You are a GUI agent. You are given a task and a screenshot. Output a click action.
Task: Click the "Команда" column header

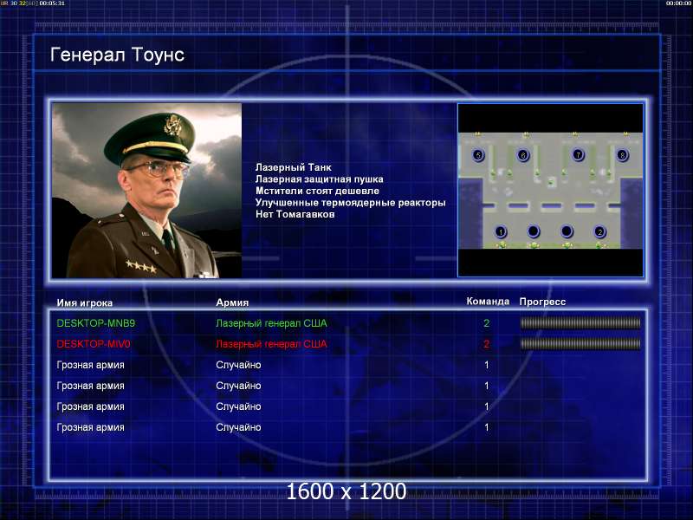coord(488,302)
